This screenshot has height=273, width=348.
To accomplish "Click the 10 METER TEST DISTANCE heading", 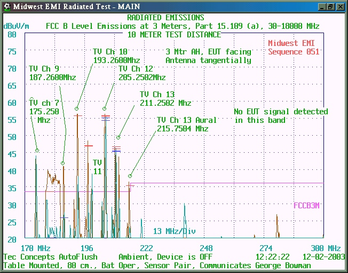I will point(174,35).
